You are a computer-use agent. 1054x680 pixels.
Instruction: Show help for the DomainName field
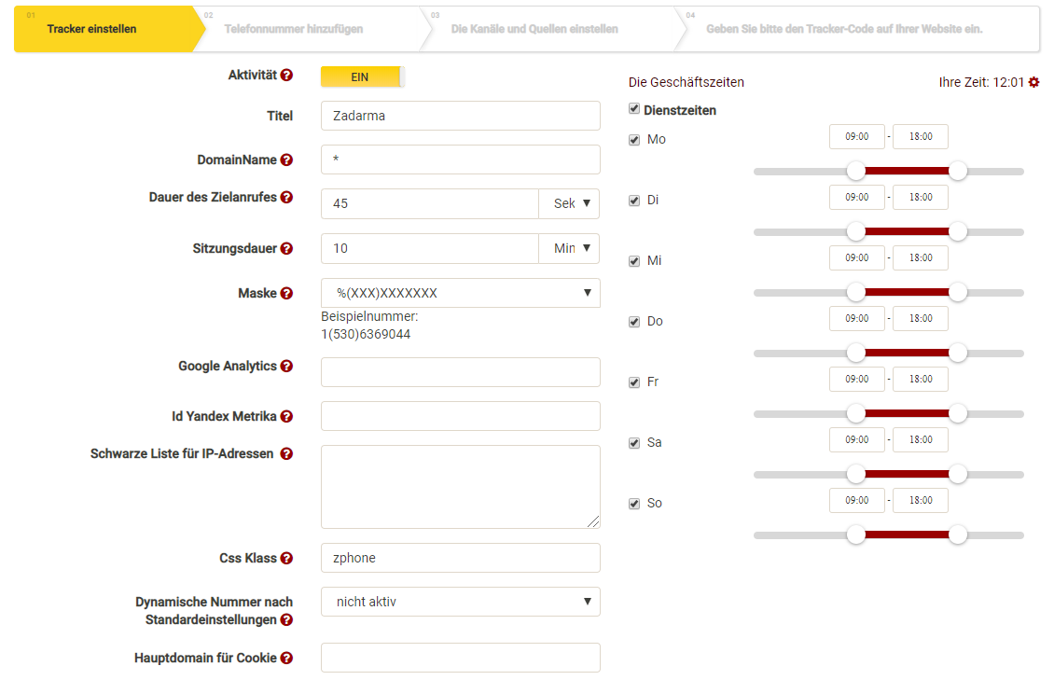pyautogui.click(x=287, y=160)
